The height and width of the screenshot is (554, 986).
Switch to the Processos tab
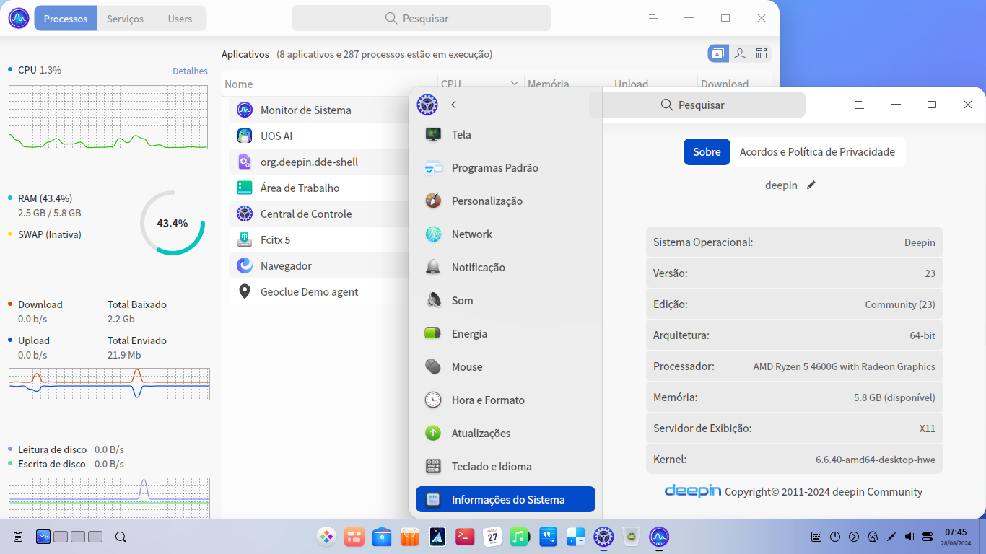coord(66,19)
